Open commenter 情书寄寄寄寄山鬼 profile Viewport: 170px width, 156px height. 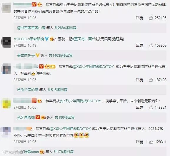click(31, 28)
